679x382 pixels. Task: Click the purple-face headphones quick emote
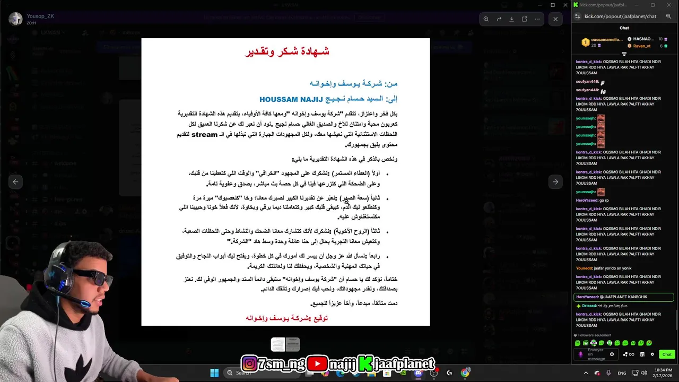click(594, 343)
